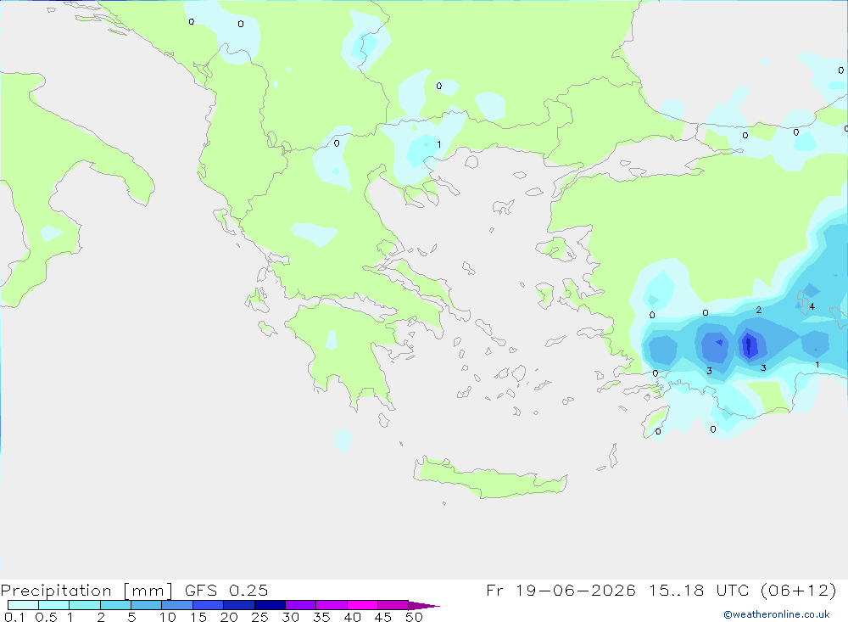Screen dimensions: 848x622
Task: Click the legend label '50'
Action: point(414,617)
